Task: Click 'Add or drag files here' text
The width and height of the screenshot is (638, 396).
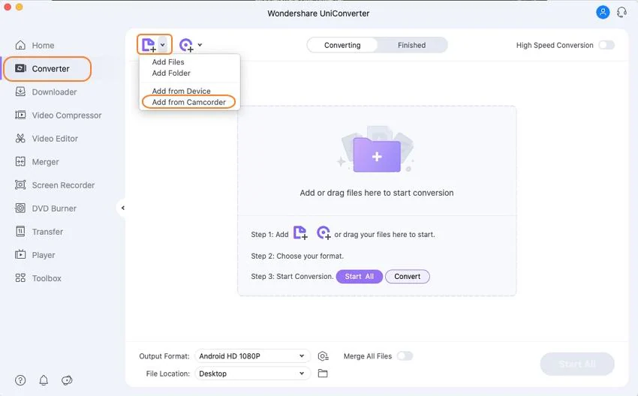Action: point(376,193)
